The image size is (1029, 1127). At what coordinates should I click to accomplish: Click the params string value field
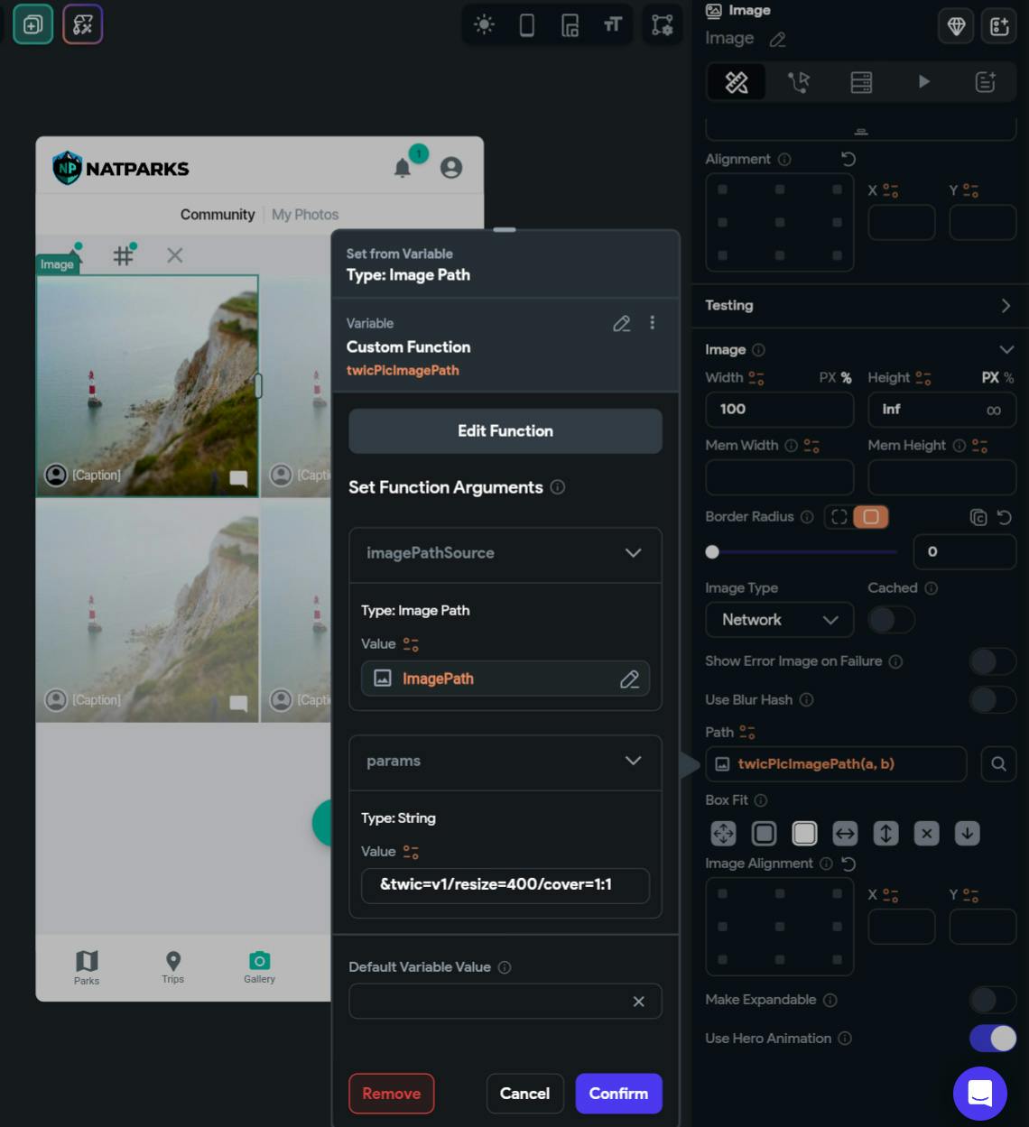[505, 885]
